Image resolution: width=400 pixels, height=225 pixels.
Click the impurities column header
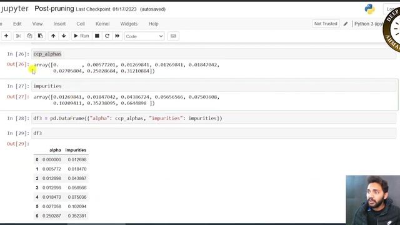[x=76, y=150]
